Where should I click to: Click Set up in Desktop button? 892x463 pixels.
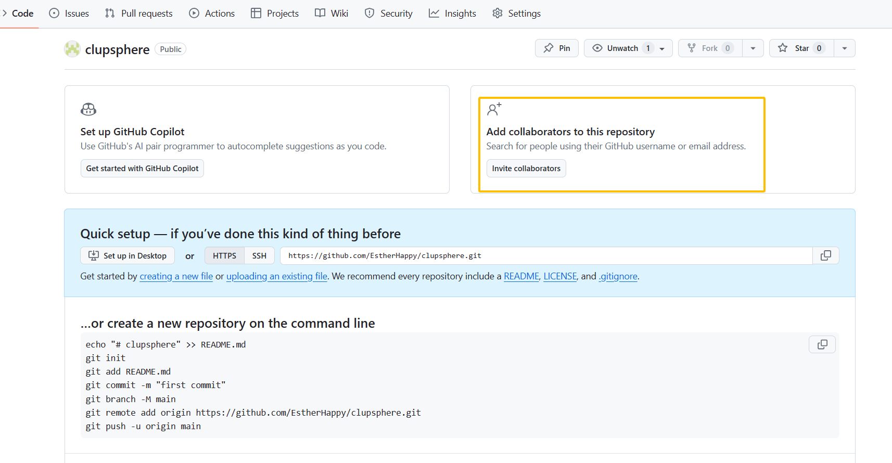[x=128, y=255]
